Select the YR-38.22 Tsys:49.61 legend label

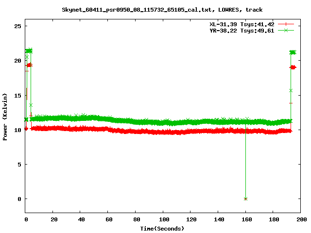tap(242, 31)
